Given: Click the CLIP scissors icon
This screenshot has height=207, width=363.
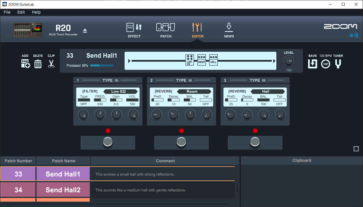Looking at the screenshot, I should 51,64.
